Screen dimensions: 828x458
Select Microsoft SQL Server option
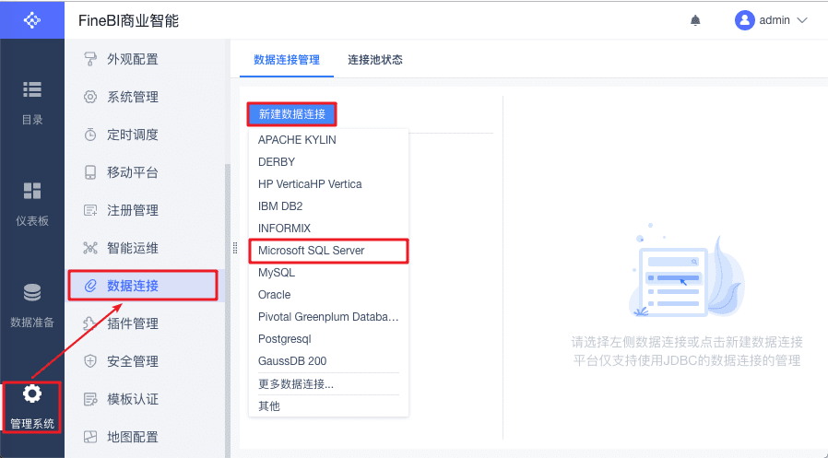[x=328, y=251]
